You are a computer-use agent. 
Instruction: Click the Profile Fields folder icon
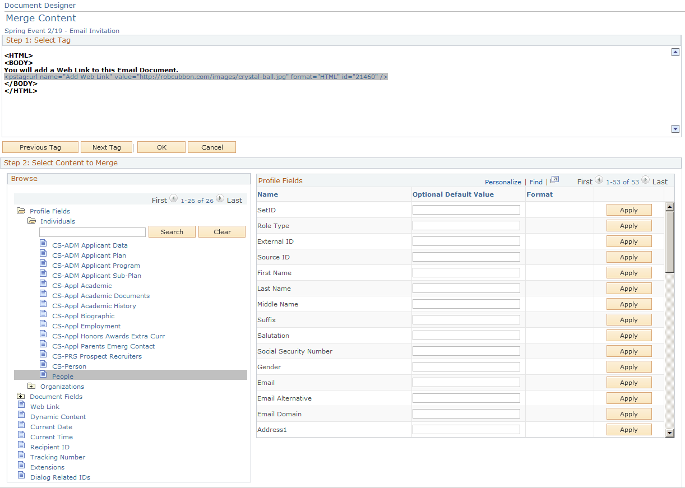tap(21, 211)
